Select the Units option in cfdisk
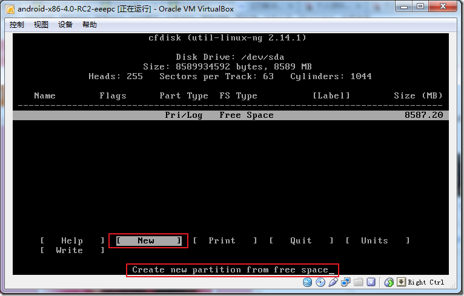Viewport: 464px width, 296px height. tap(377, 240)
